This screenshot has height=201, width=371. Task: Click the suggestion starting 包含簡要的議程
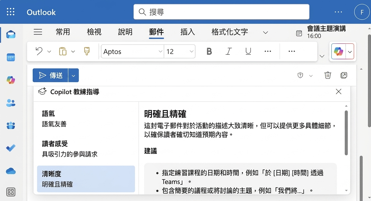[x=237, y=191]
